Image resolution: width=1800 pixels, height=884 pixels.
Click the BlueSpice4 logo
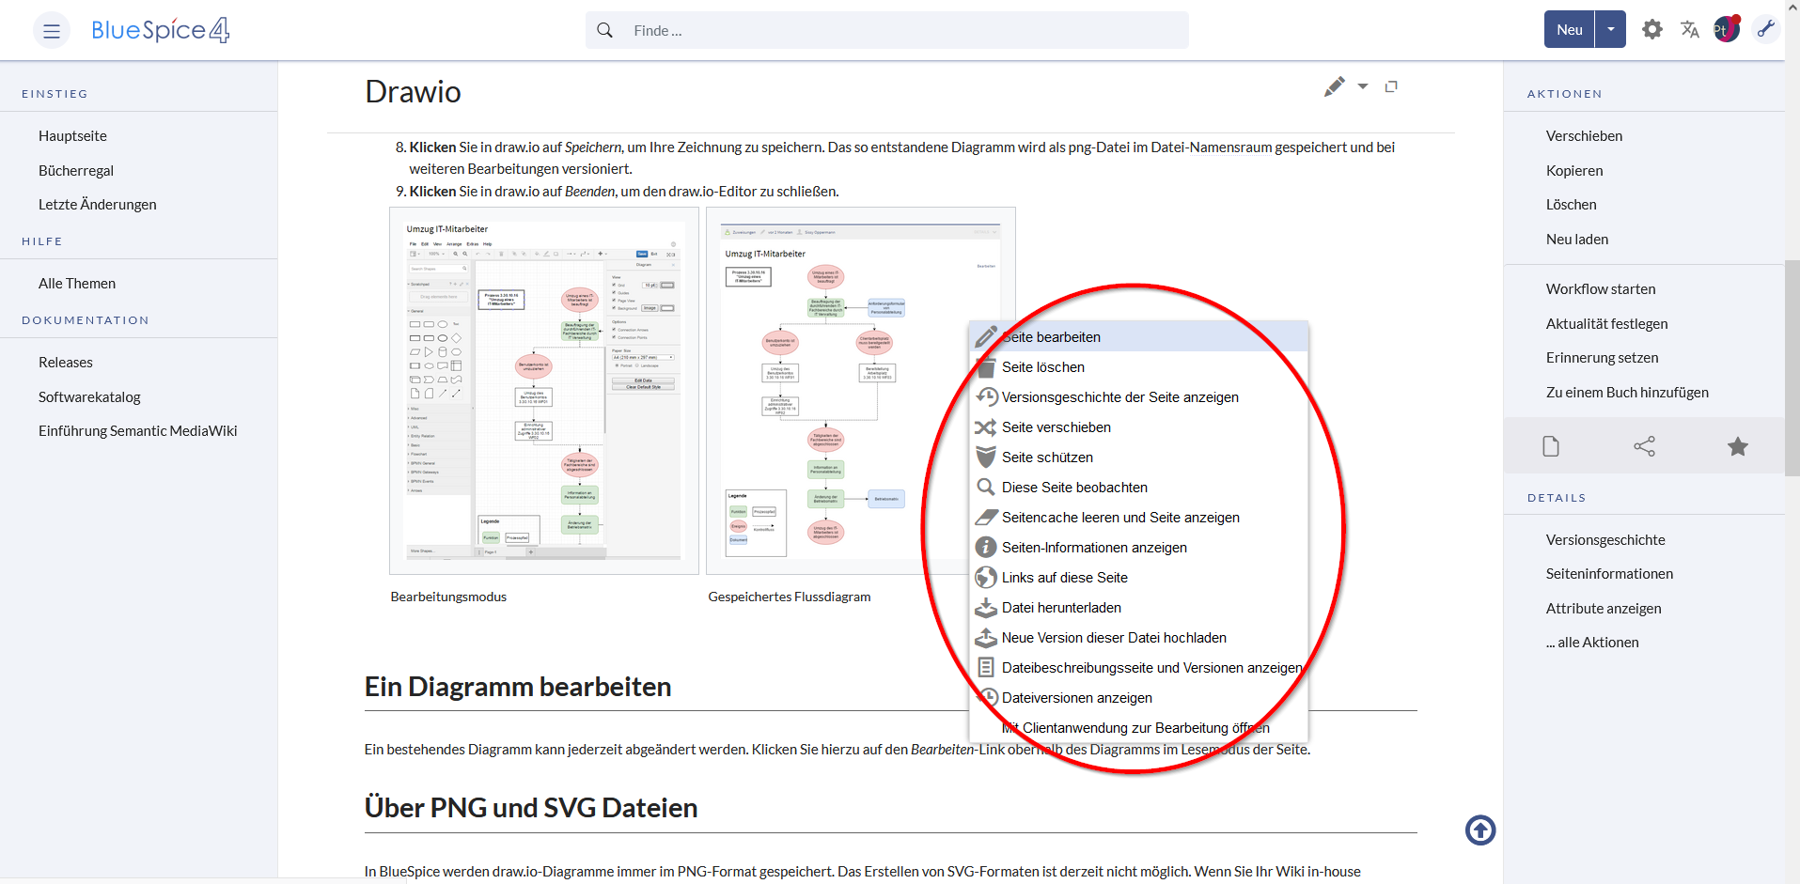160,30
